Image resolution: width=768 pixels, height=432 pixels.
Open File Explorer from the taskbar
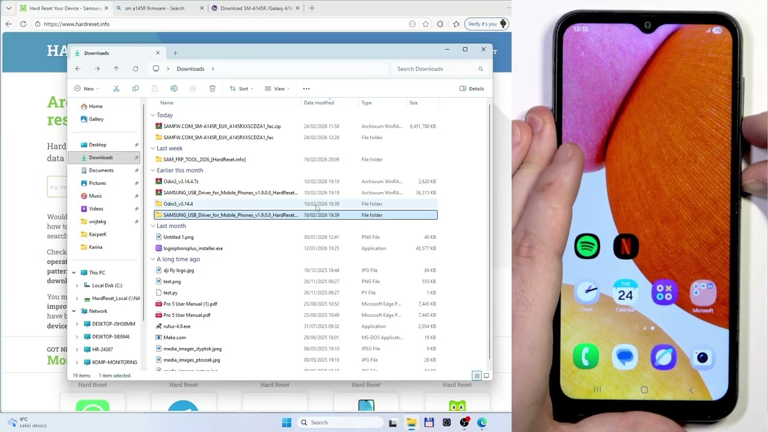(x=411, y=422)
